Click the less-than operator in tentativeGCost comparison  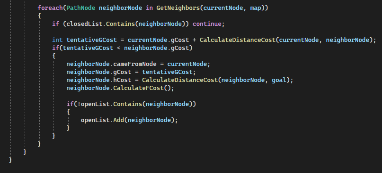click(x=119, y=48)
